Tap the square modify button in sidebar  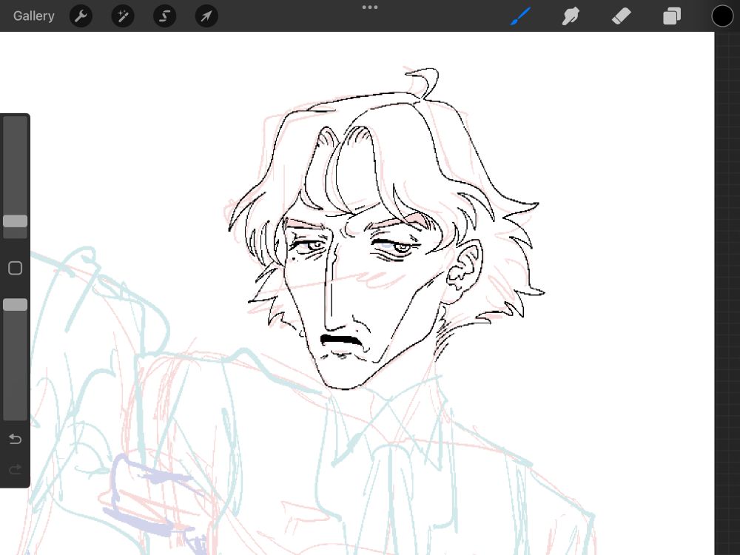click(15, 268)
